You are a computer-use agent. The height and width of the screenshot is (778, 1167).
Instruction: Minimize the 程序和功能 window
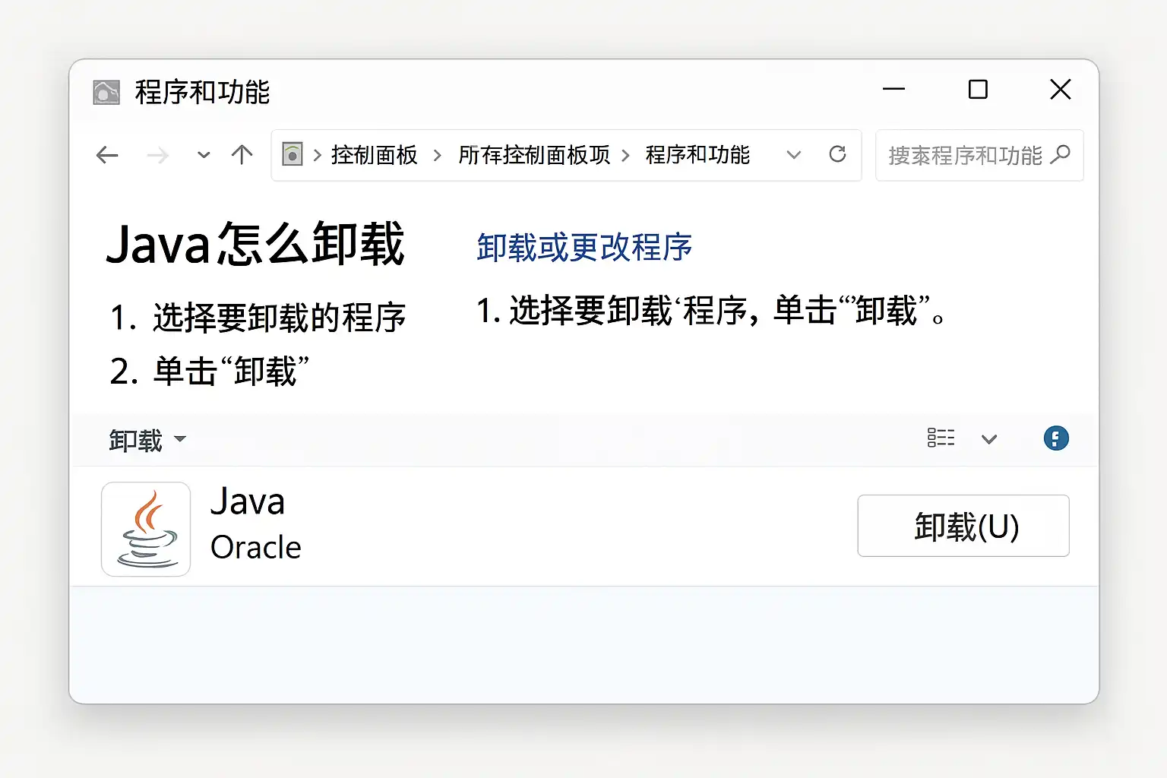click(x=893, y=90)
